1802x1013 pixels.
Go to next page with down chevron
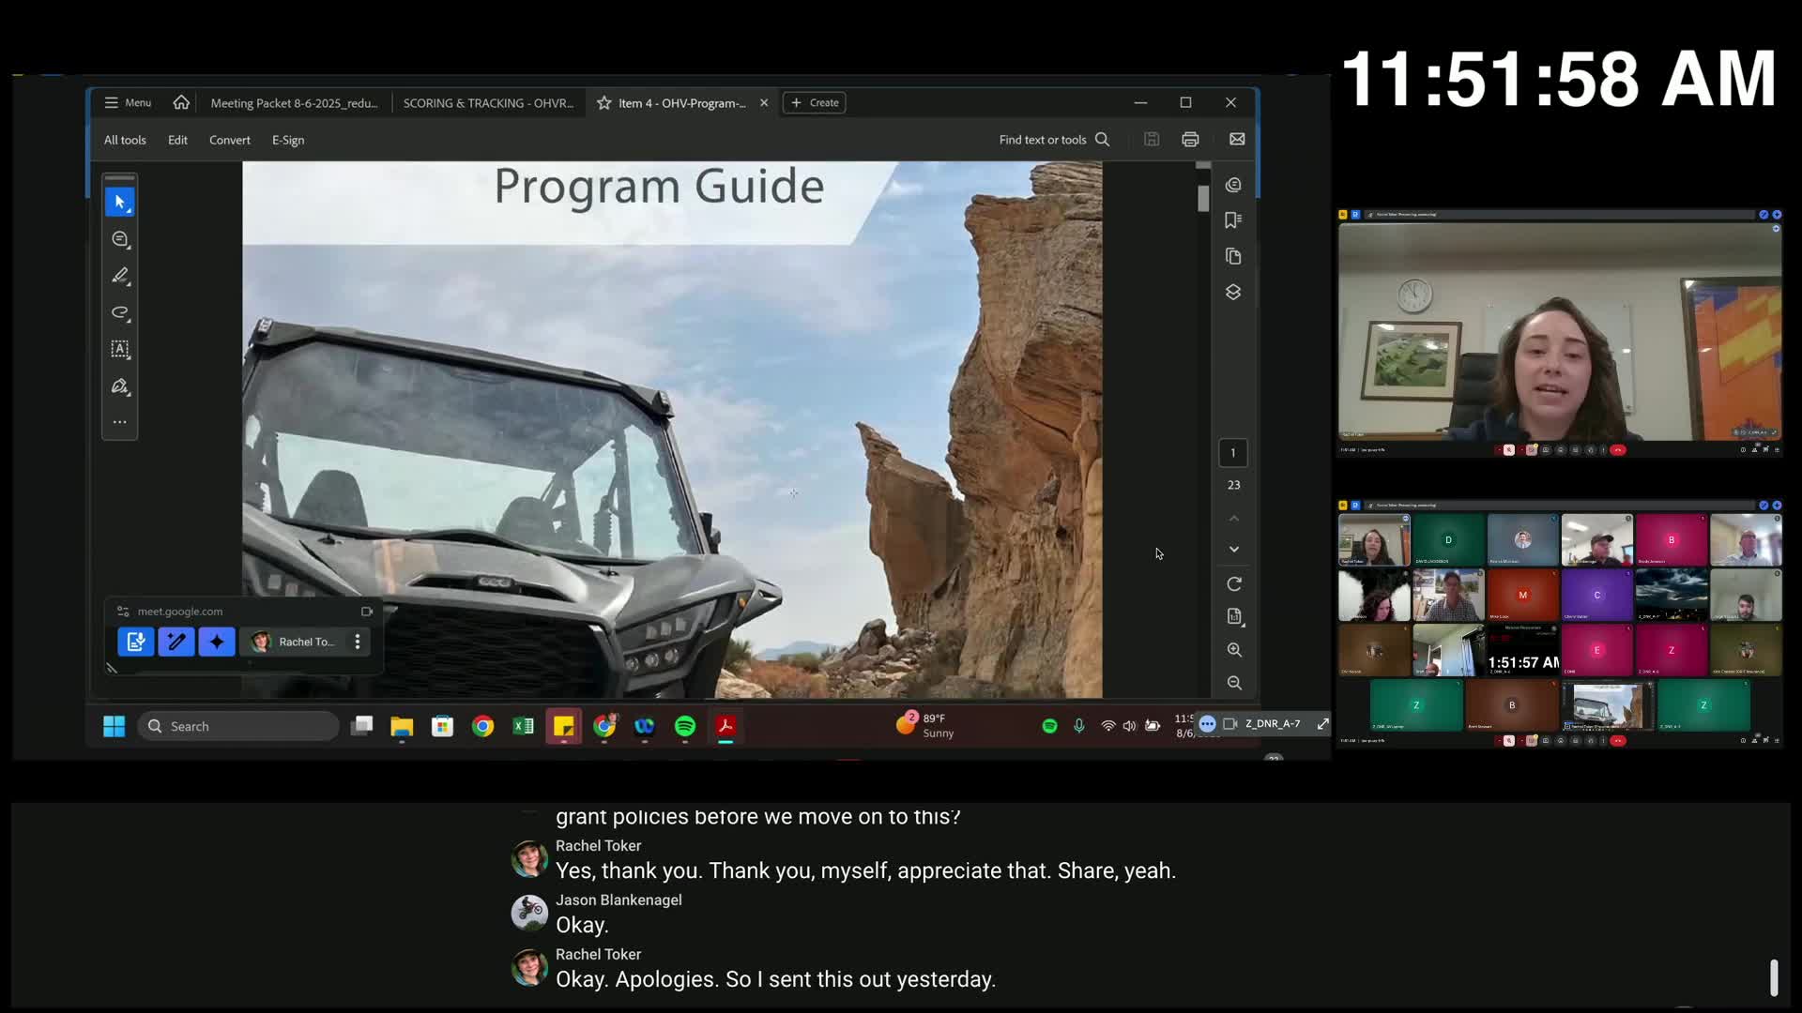1234,550
